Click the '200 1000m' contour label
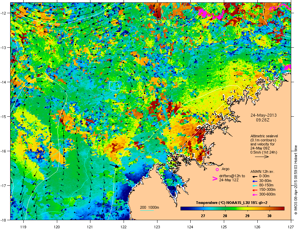This screenshot has width=298, height=230. [x=149, y=207]
